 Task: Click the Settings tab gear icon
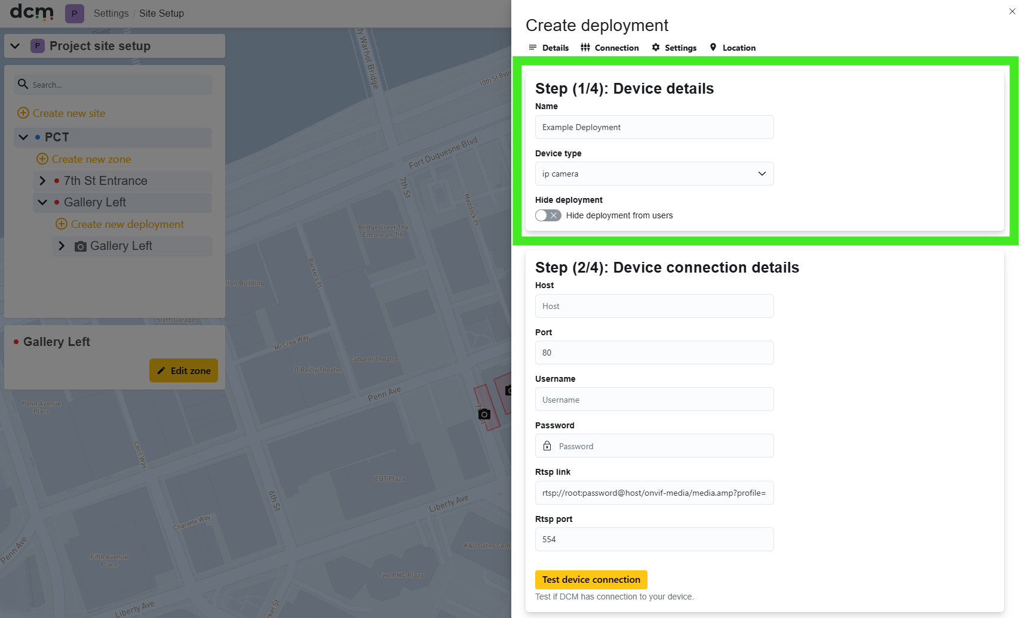[x=656, y=47]
